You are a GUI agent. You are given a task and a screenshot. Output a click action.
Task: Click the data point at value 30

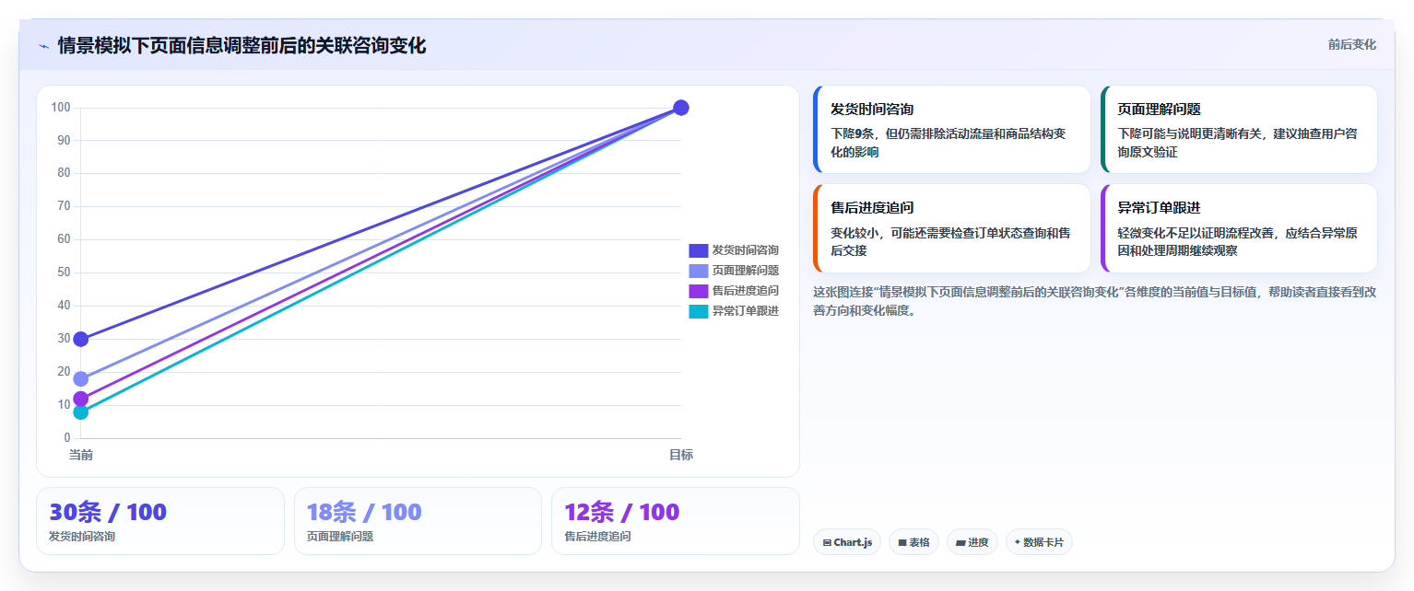tap(81, 339)
